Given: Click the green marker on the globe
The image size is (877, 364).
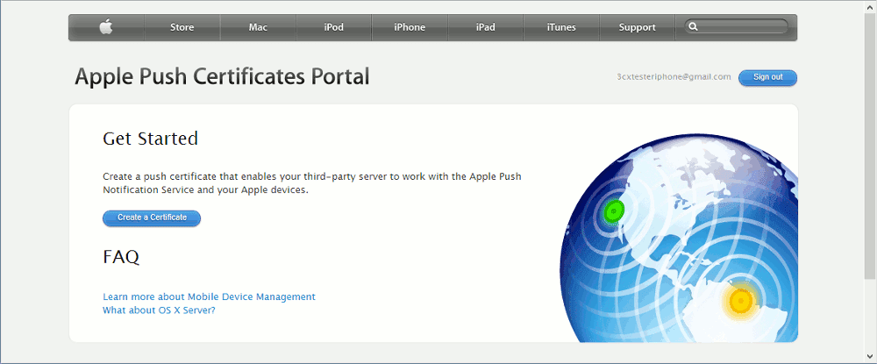Looking at the screenshot, I should tap(614, 211).
